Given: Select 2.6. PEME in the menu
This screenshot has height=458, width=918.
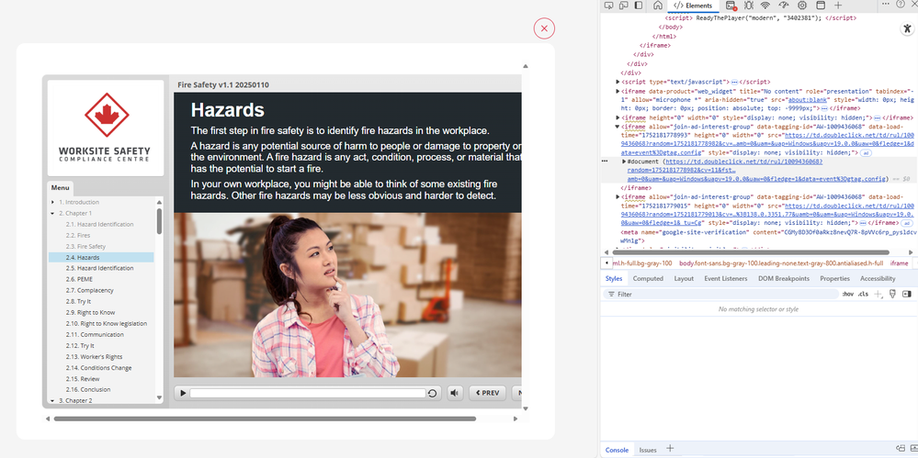Looking at the screenshot, I should (79, 279).
